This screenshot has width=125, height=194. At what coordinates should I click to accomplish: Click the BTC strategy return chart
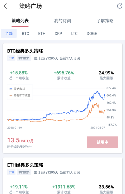tap(56, 107)
